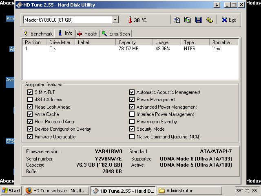Screen dimensions: 261x196
Task: Click the Bootable column header
Action: pyautogui.click(x=224, y=42)
